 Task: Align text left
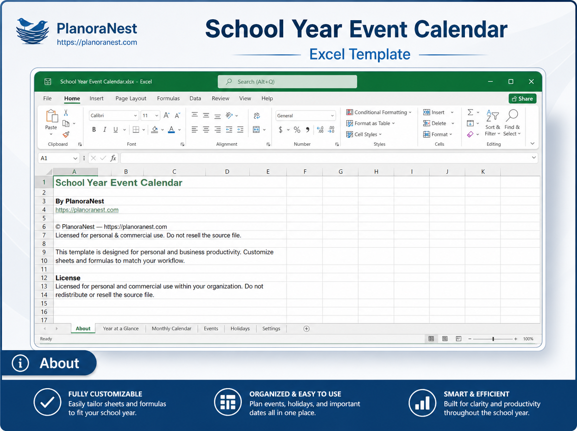(195, 129)
